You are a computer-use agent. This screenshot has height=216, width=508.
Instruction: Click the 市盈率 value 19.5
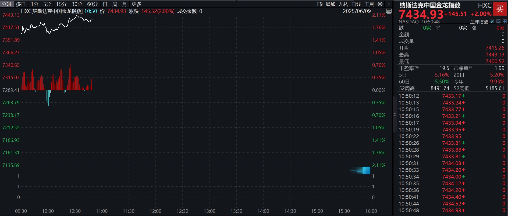pyautogui.click(x=444, y=68)
